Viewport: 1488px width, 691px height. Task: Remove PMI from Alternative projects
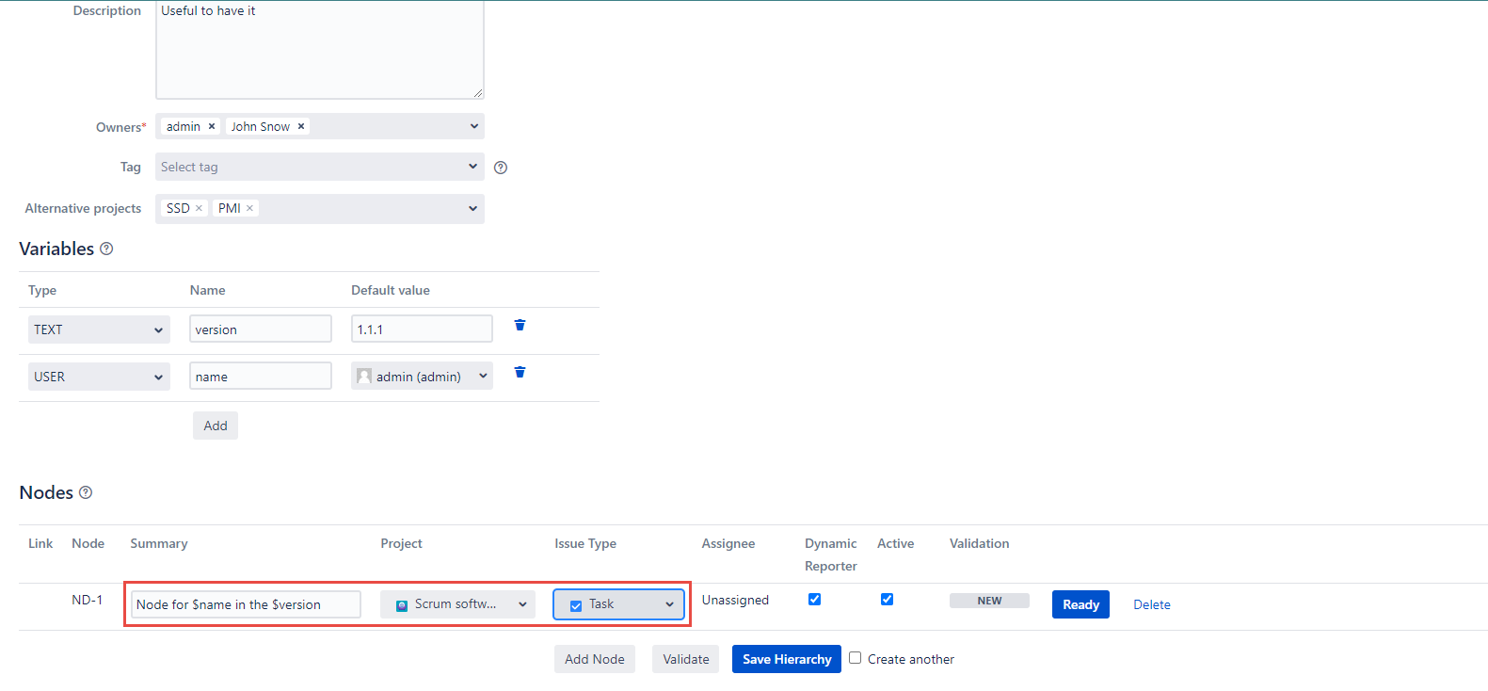[x=250, y=208]
